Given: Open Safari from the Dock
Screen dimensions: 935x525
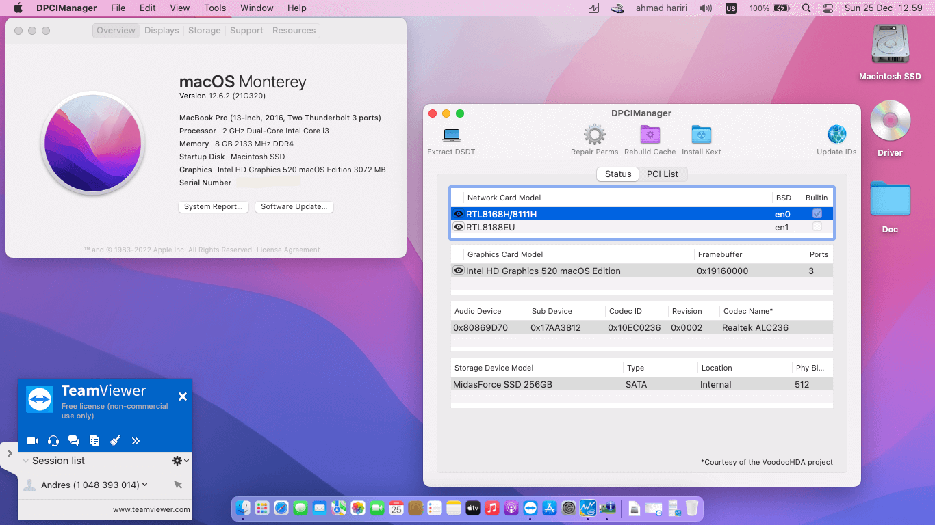Looking at the screenshot, I should click(281, 508).
